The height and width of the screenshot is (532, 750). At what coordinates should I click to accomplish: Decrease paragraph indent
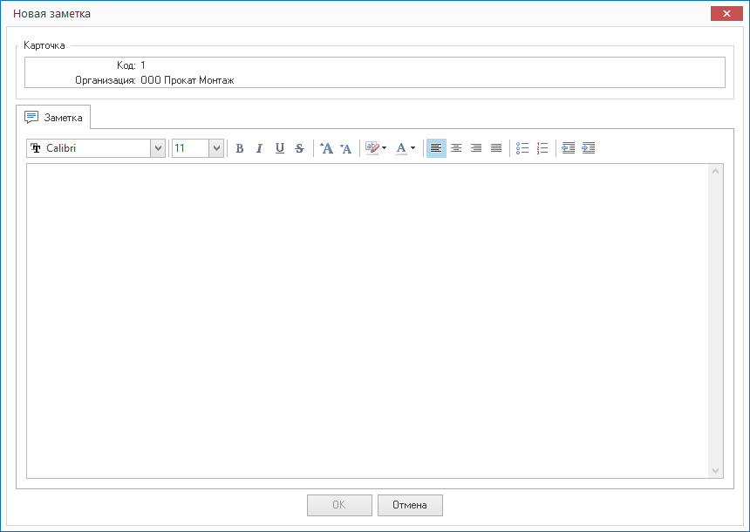(569, 148)
